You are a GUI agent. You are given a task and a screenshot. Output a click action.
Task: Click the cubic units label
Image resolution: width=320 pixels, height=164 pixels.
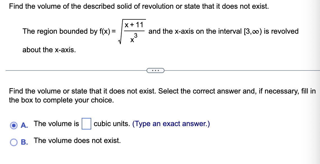[113, 124]
